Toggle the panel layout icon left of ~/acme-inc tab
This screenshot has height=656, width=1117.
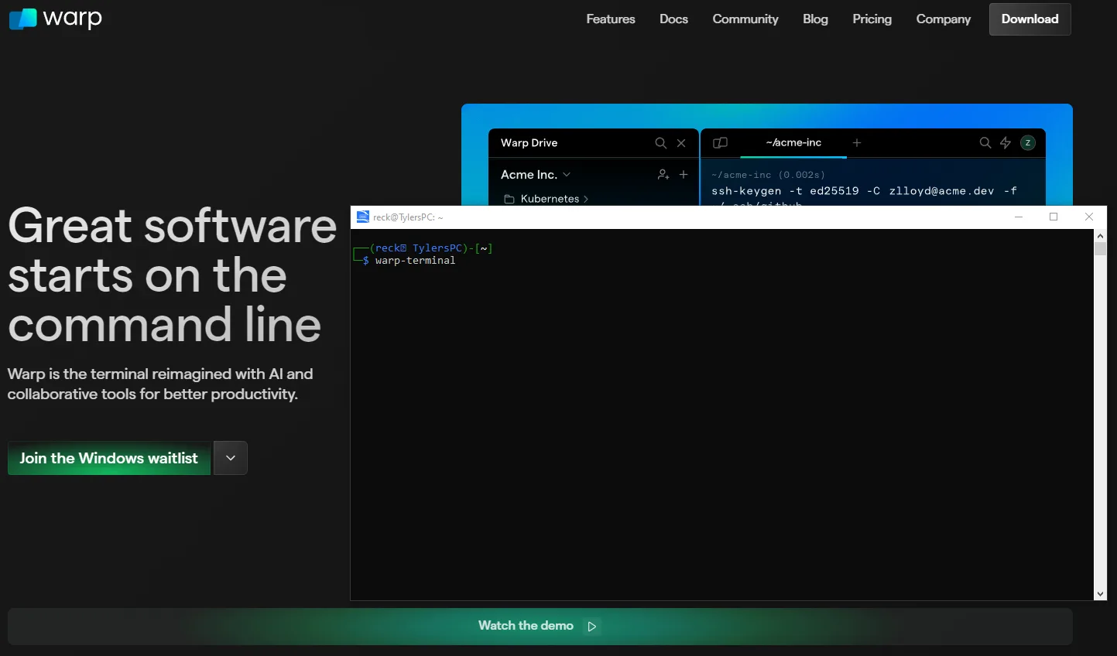point(720,143)
